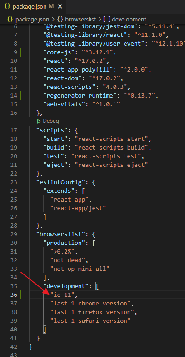
Task: Click the "not dead" string
Action: (68, 260)
